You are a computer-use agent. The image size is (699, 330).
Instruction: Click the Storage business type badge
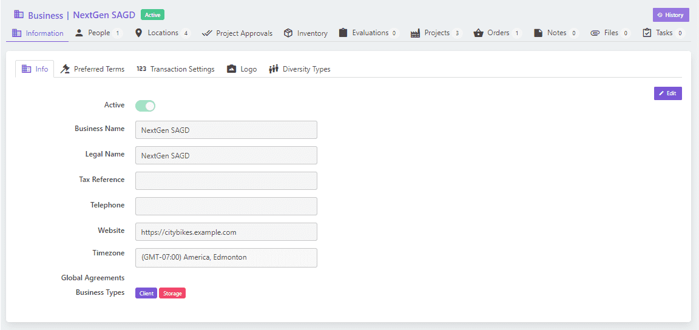[172, 294]
